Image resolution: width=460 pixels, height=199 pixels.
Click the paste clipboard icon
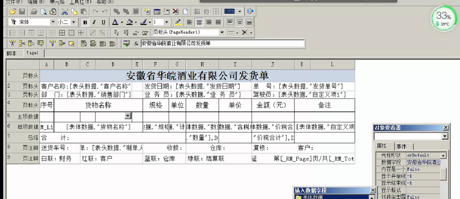point(84,12)
